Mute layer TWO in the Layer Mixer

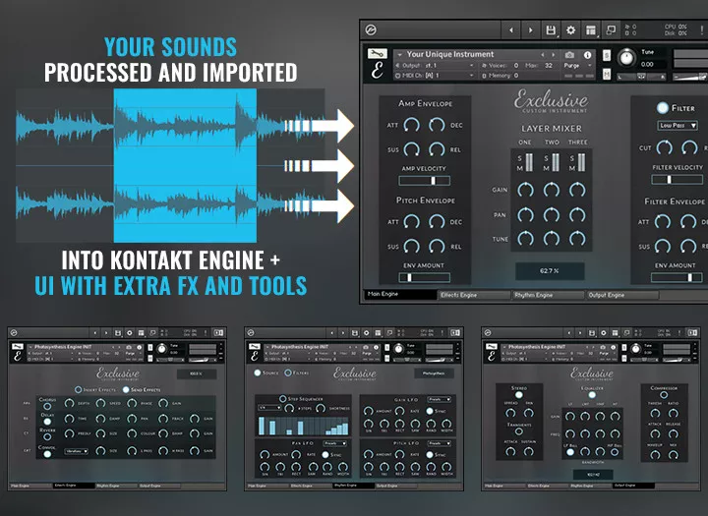(546, 168)
